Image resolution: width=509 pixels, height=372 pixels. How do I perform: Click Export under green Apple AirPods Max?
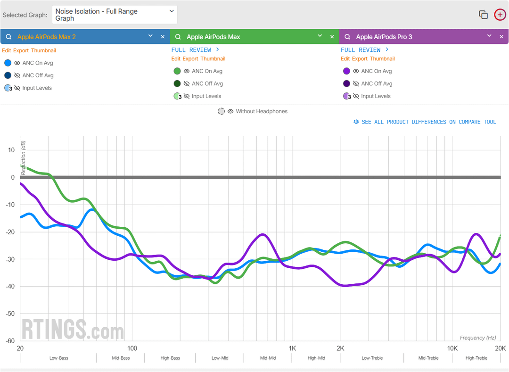coord(190,59)
